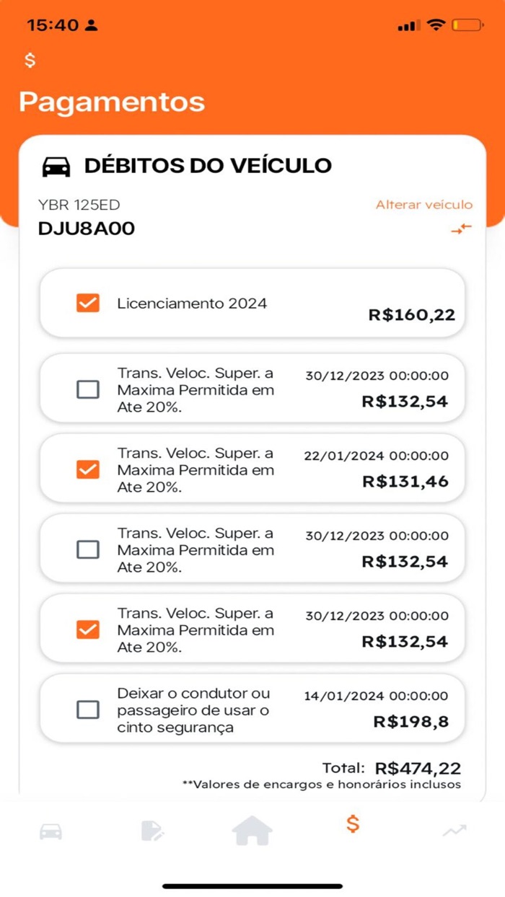Tap the dollar sign icon at top left
The height and width of the screenshot is (897, 505).
click(x=28, y=61)
